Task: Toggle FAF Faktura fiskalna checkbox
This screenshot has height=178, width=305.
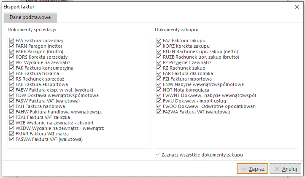Action: (x=12, y=73)
